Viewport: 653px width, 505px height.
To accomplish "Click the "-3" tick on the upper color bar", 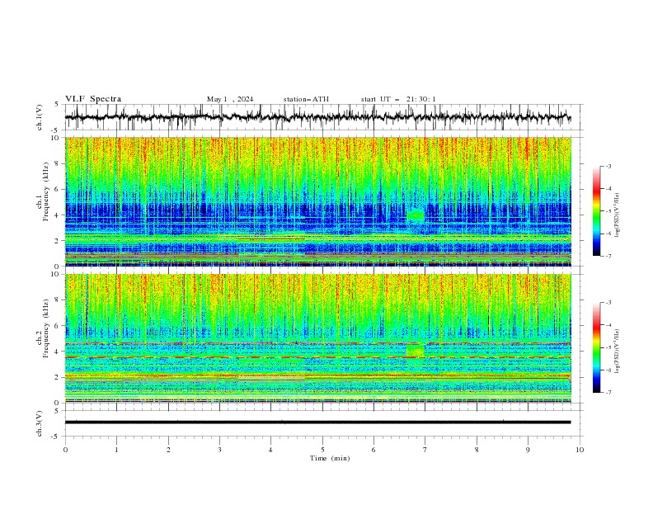I will coord(608,166).
